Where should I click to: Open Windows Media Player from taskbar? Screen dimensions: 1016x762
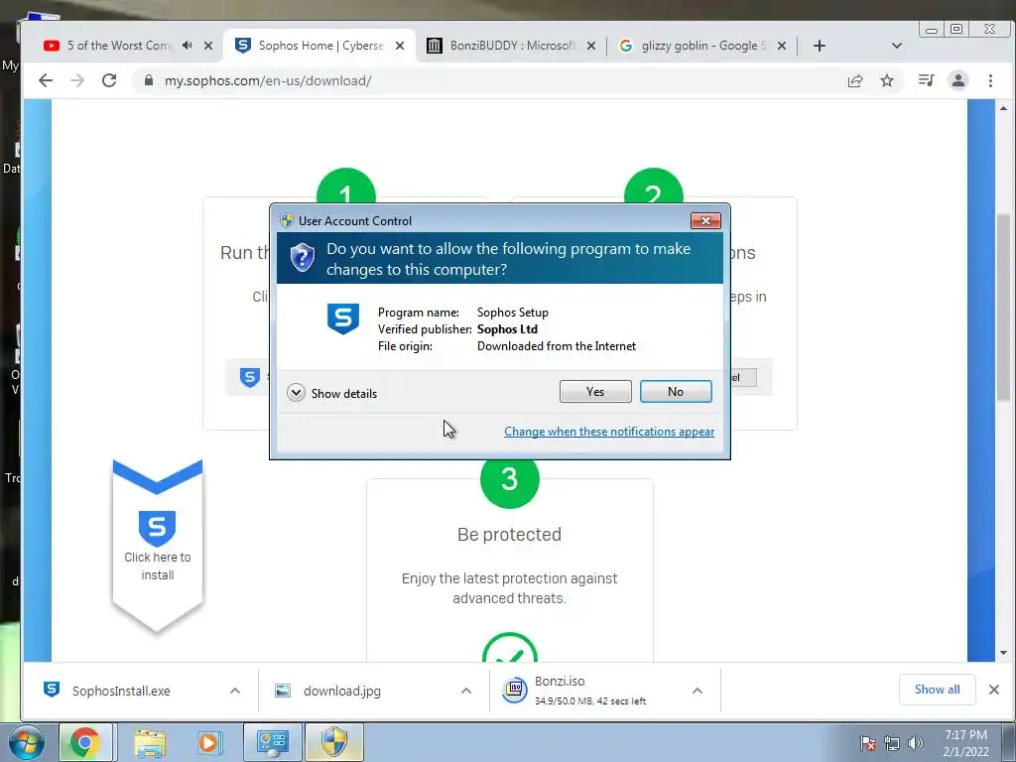click(x=209, y=742)
